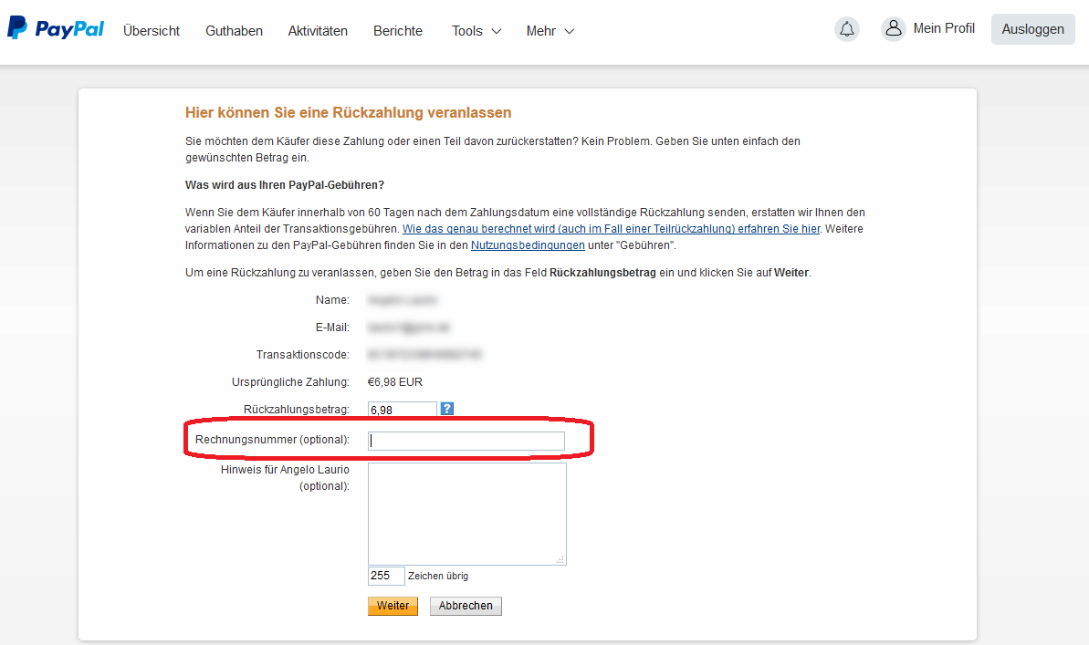Cancel with the Abbrechen button

point(466,606)
